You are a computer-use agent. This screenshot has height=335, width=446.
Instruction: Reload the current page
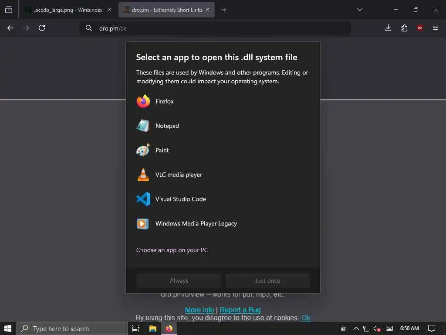[42, 28]
